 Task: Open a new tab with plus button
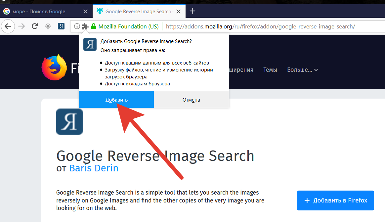point(192,11)
